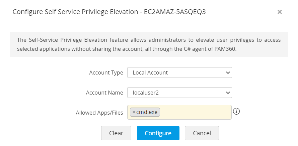Close the Self Service Privilege Elevation dialog
This screenshot has height=146, width=298.
tap(280, 12)
